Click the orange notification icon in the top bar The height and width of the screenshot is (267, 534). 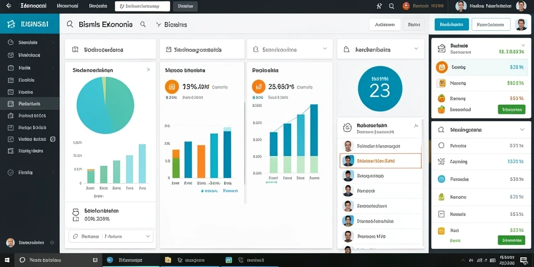[406, 6]
